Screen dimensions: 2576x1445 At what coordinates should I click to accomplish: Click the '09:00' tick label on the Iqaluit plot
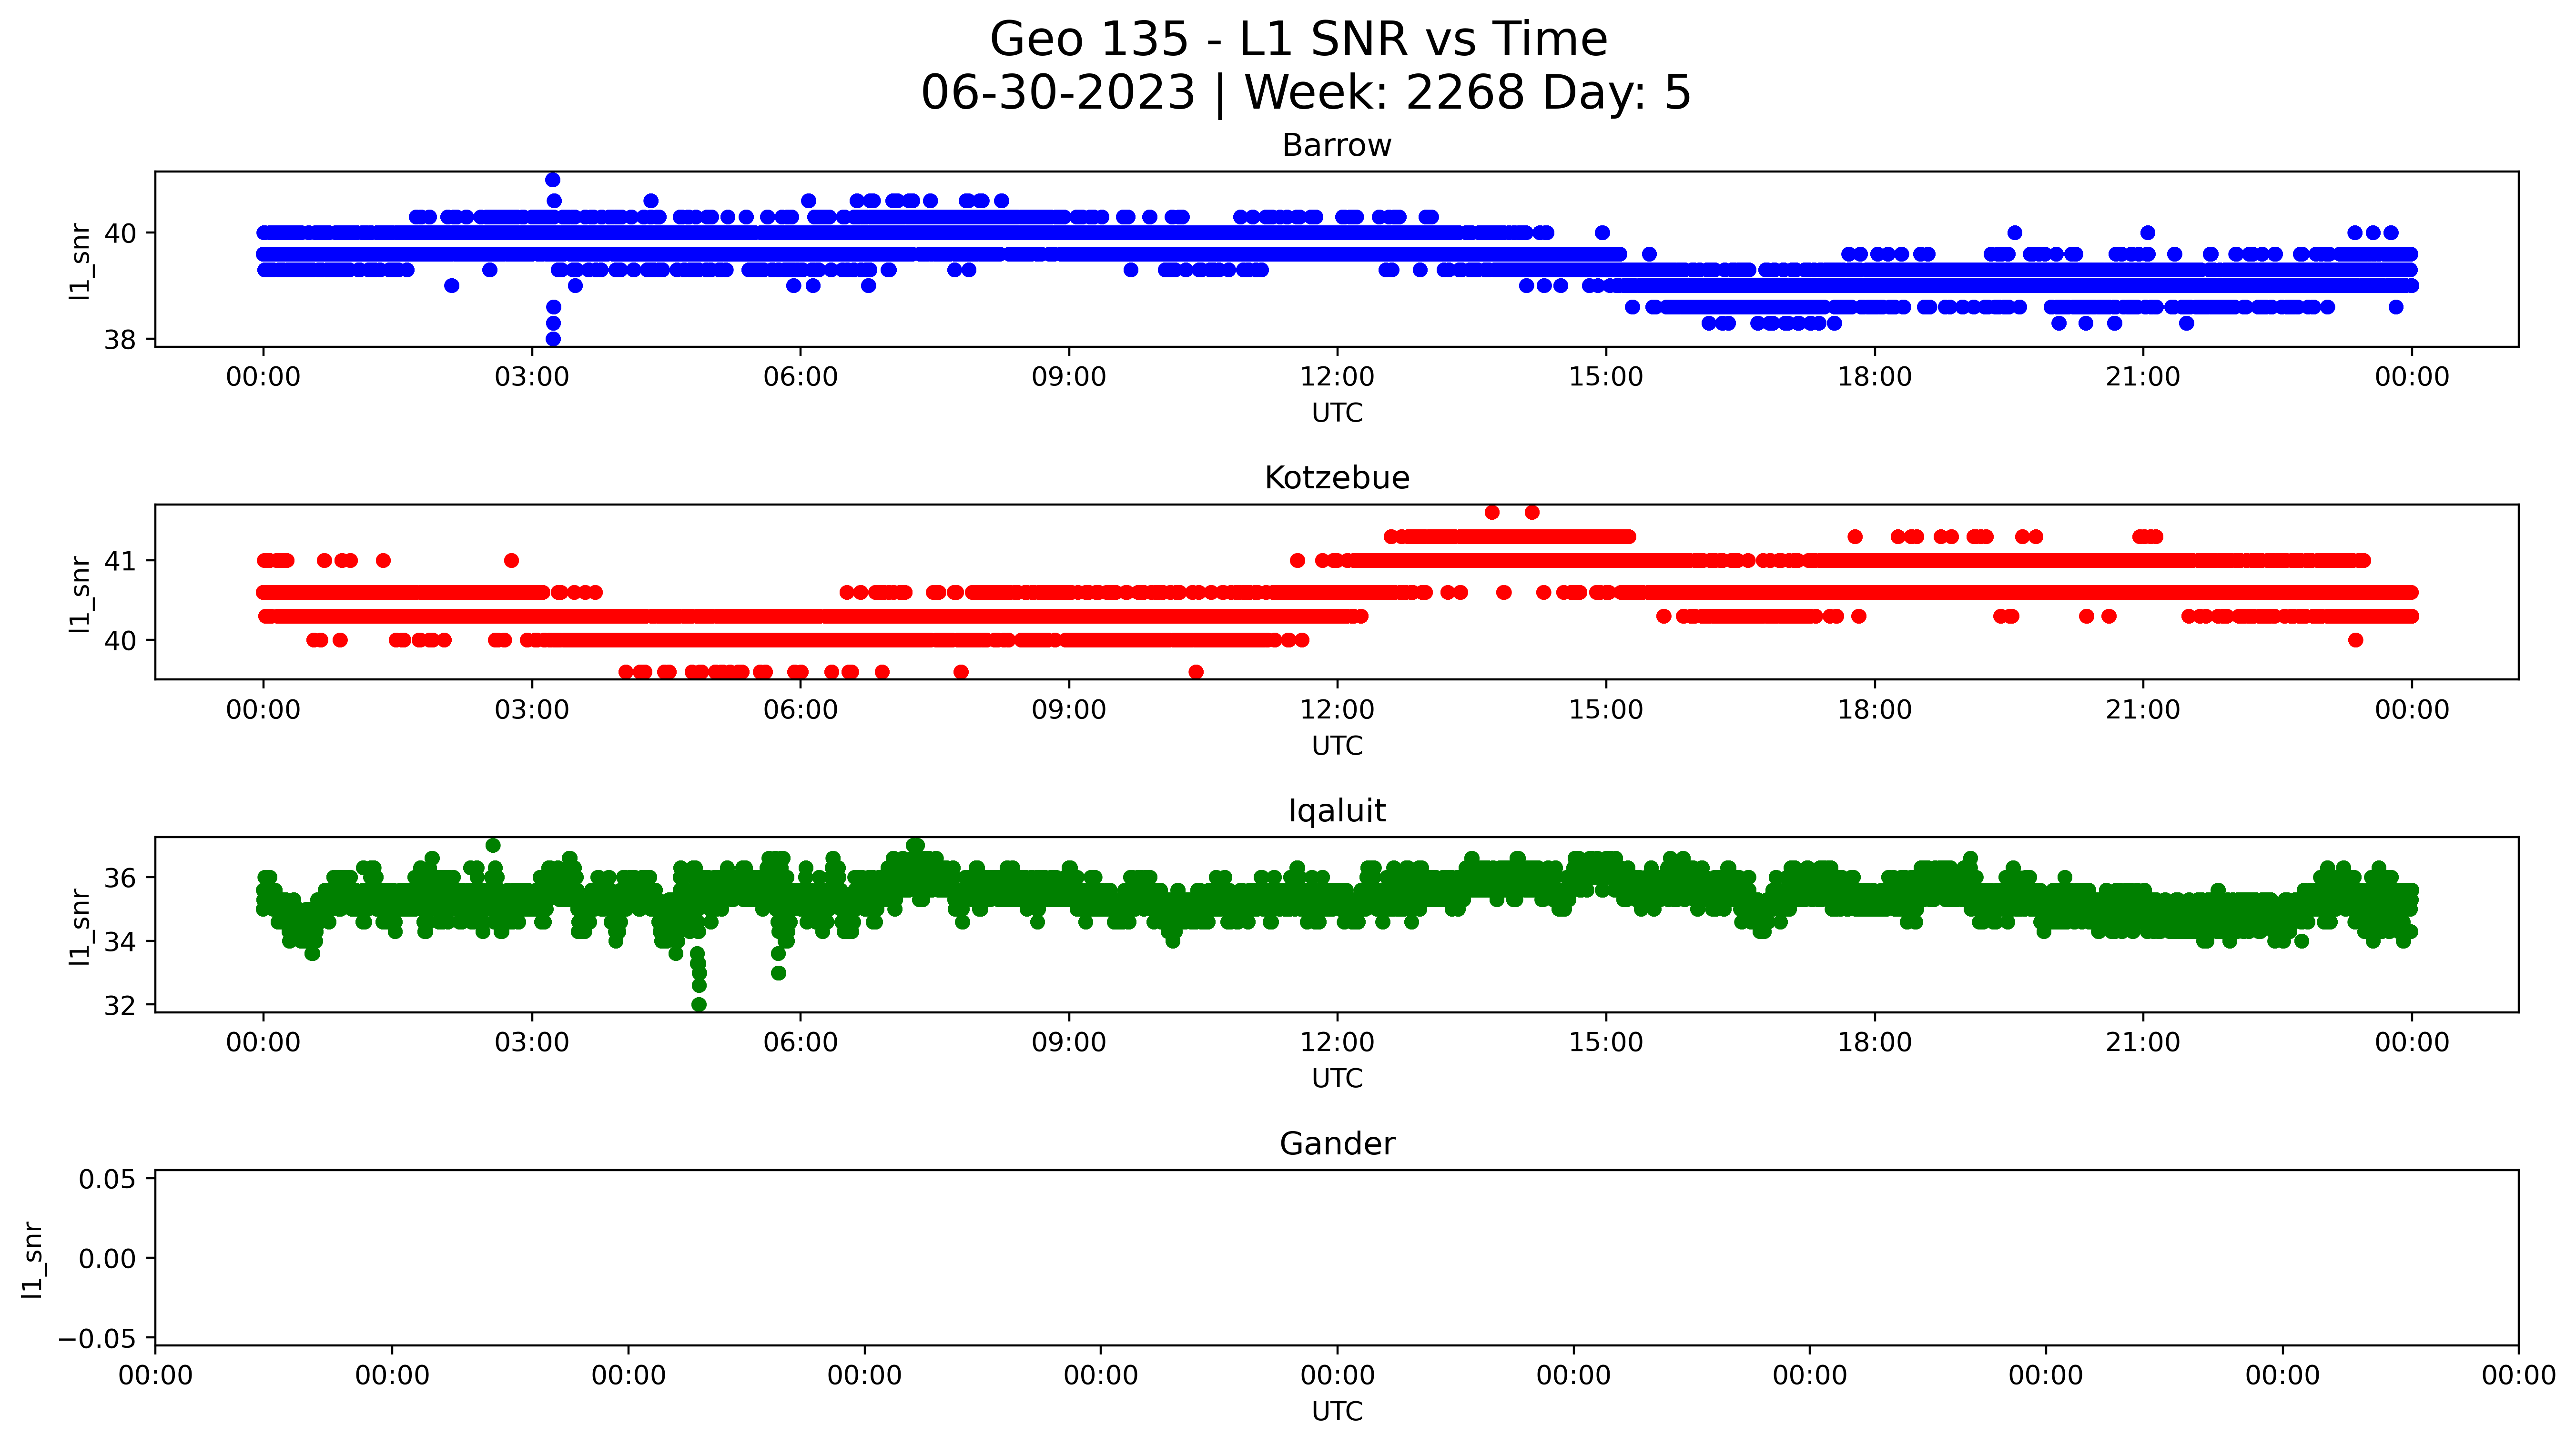click(x=1069, y=1043)
